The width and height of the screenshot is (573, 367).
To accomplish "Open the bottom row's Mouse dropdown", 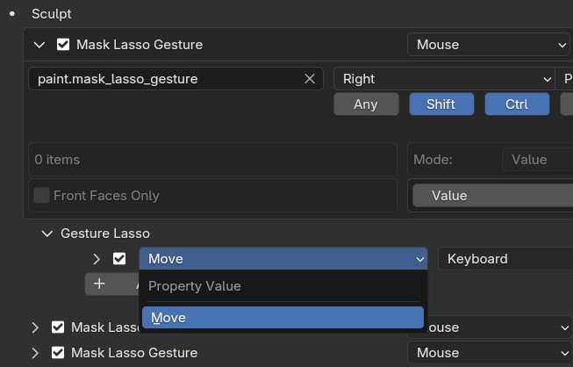I will click(x=489, y=353).
